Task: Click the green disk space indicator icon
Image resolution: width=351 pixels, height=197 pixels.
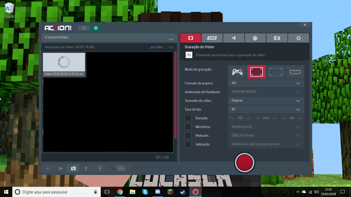Action: click(172, 157)
